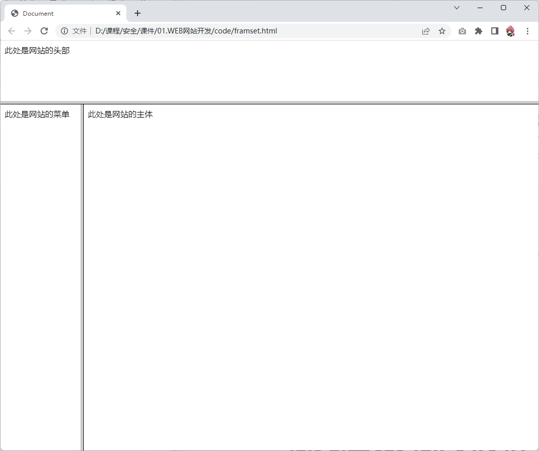Click the address bar URL field

coord(254,31)
